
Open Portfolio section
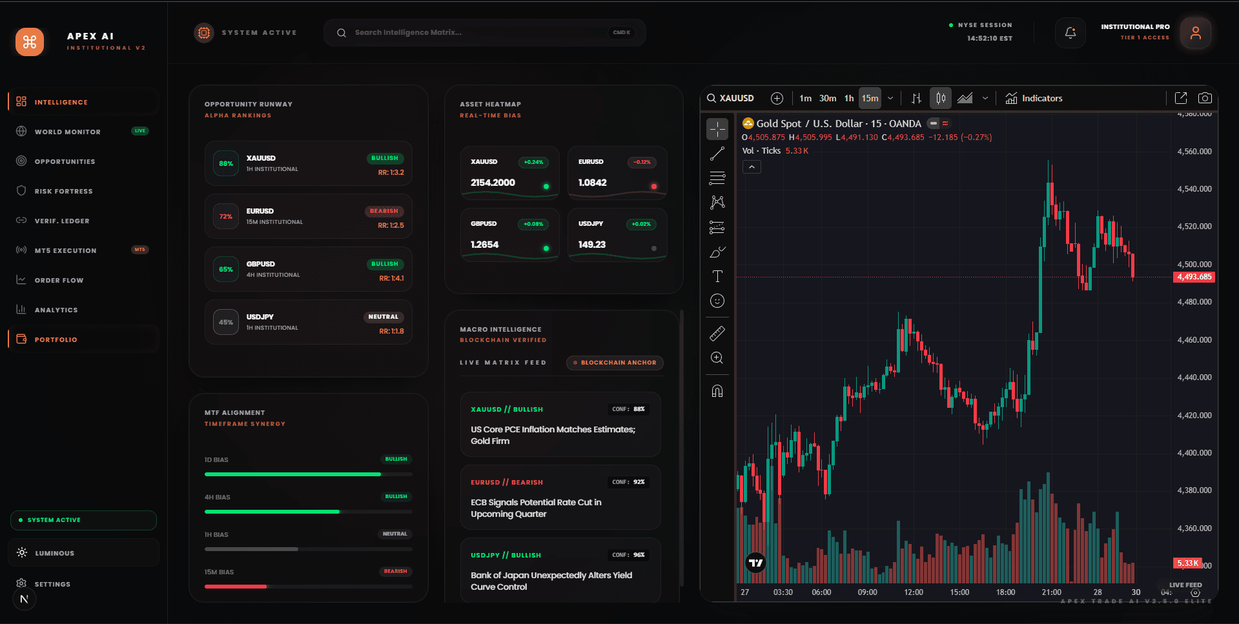pos(84,339)
